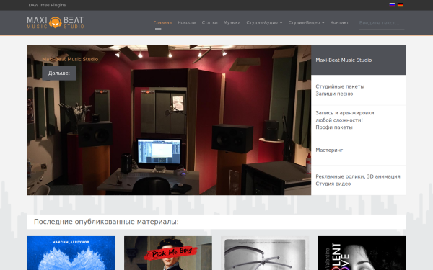Open the Статьи menu item
Image resolution: width=433 pixels, height=270 pixels.
pyautogui.click(x=209, y=22)
